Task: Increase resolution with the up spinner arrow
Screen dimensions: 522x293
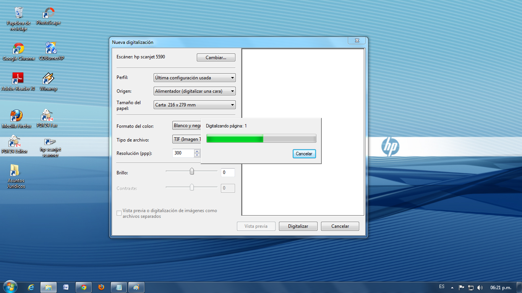Action: point(197,151)
